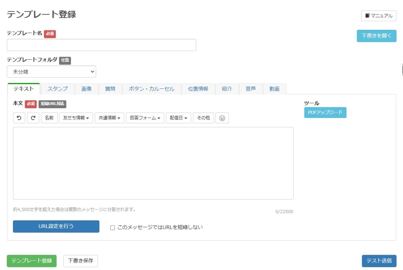403x270 pixels.
Task: Switch to the 画像 tab
Action: (x=87, y=89)
